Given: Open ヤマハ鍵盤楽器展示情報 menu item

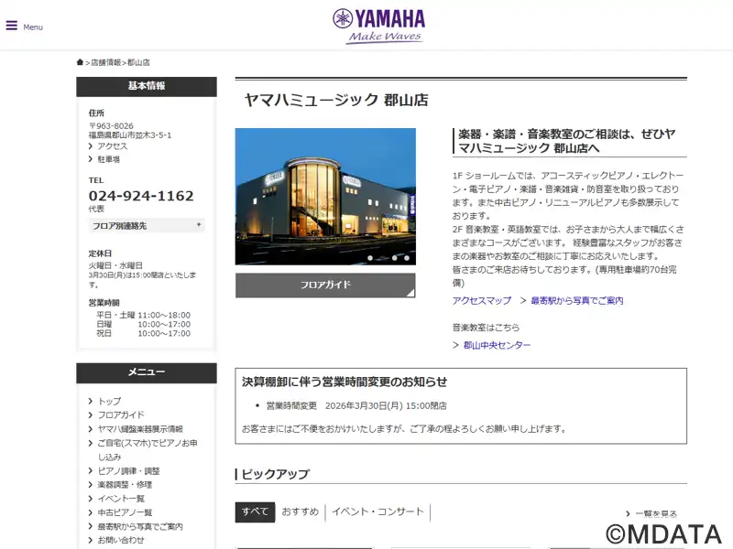Looking at the screenshot, I should (140, 428).
